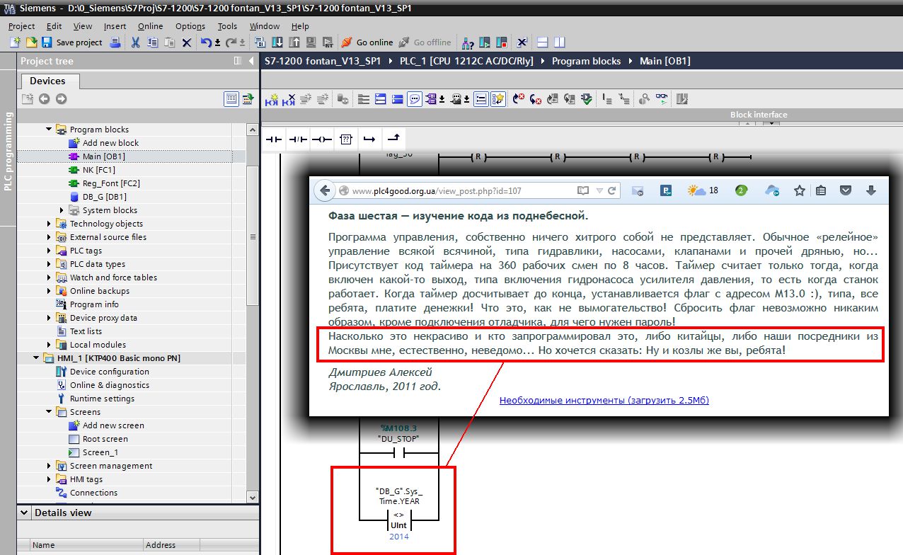The image size is (903, 555).
Task: Click Delete network icon in editor toolbar
Action: 289,99
